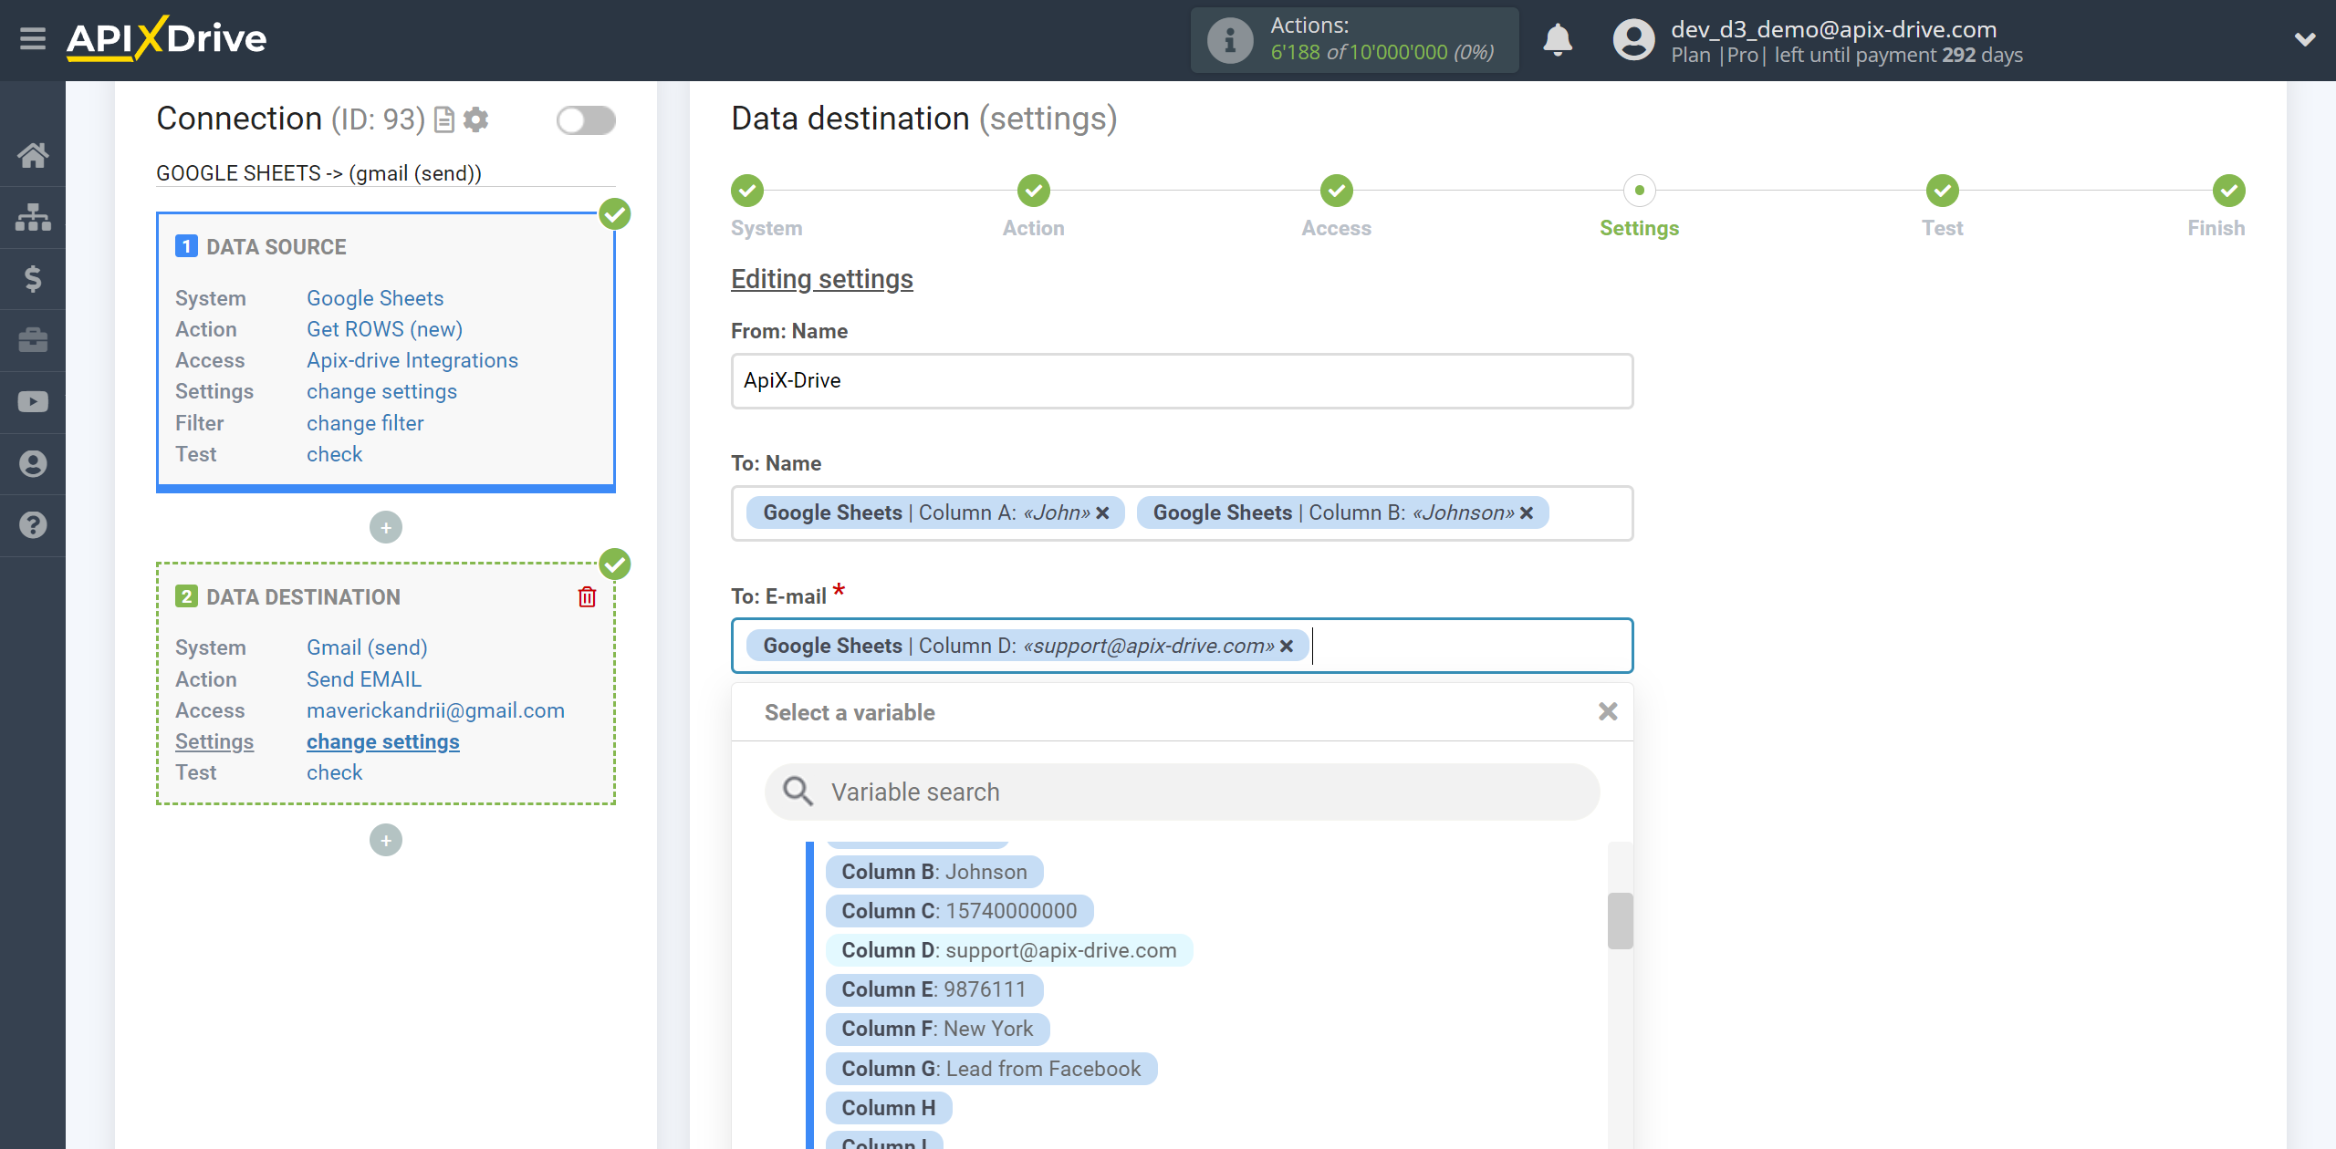Go to the Test step
Viewport: 2336px width, 1149px height.
[x=1943, y=191]
